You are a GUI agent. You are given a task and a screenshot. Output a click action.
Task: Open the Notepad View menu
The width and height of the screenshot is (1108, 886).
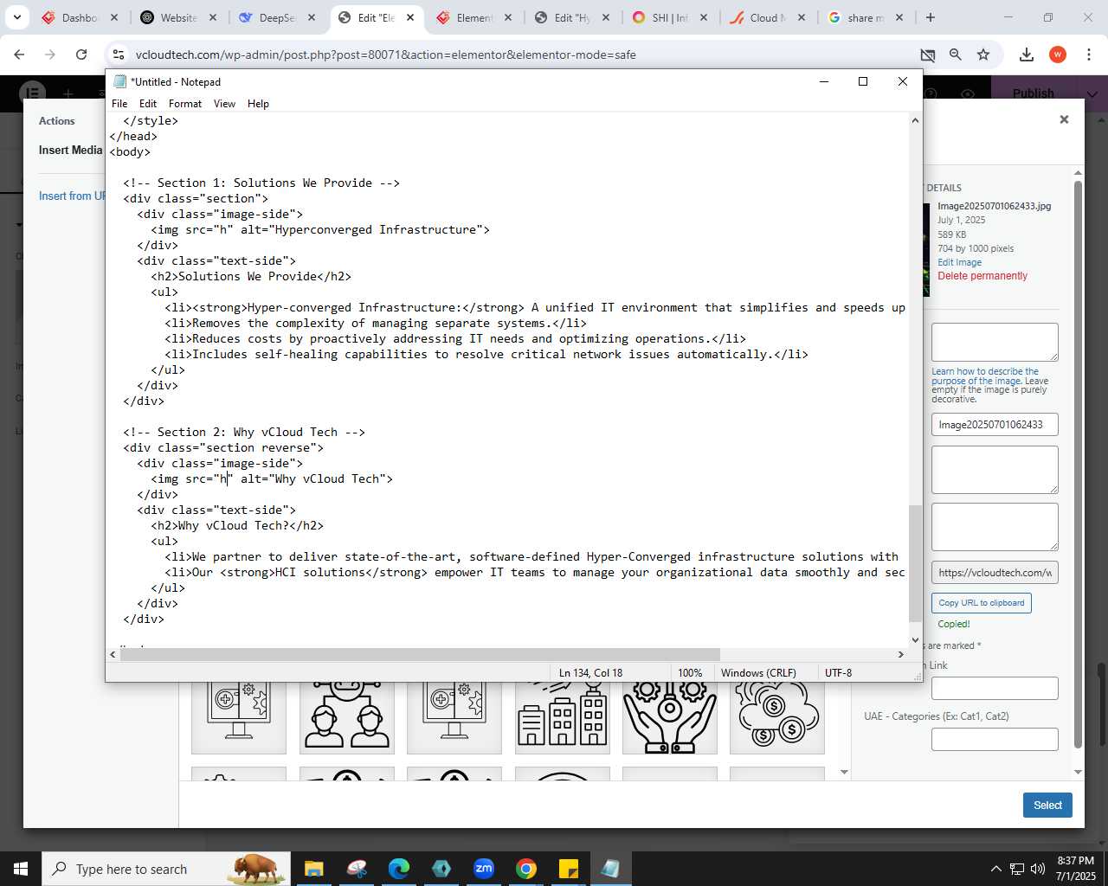(224, 103)
